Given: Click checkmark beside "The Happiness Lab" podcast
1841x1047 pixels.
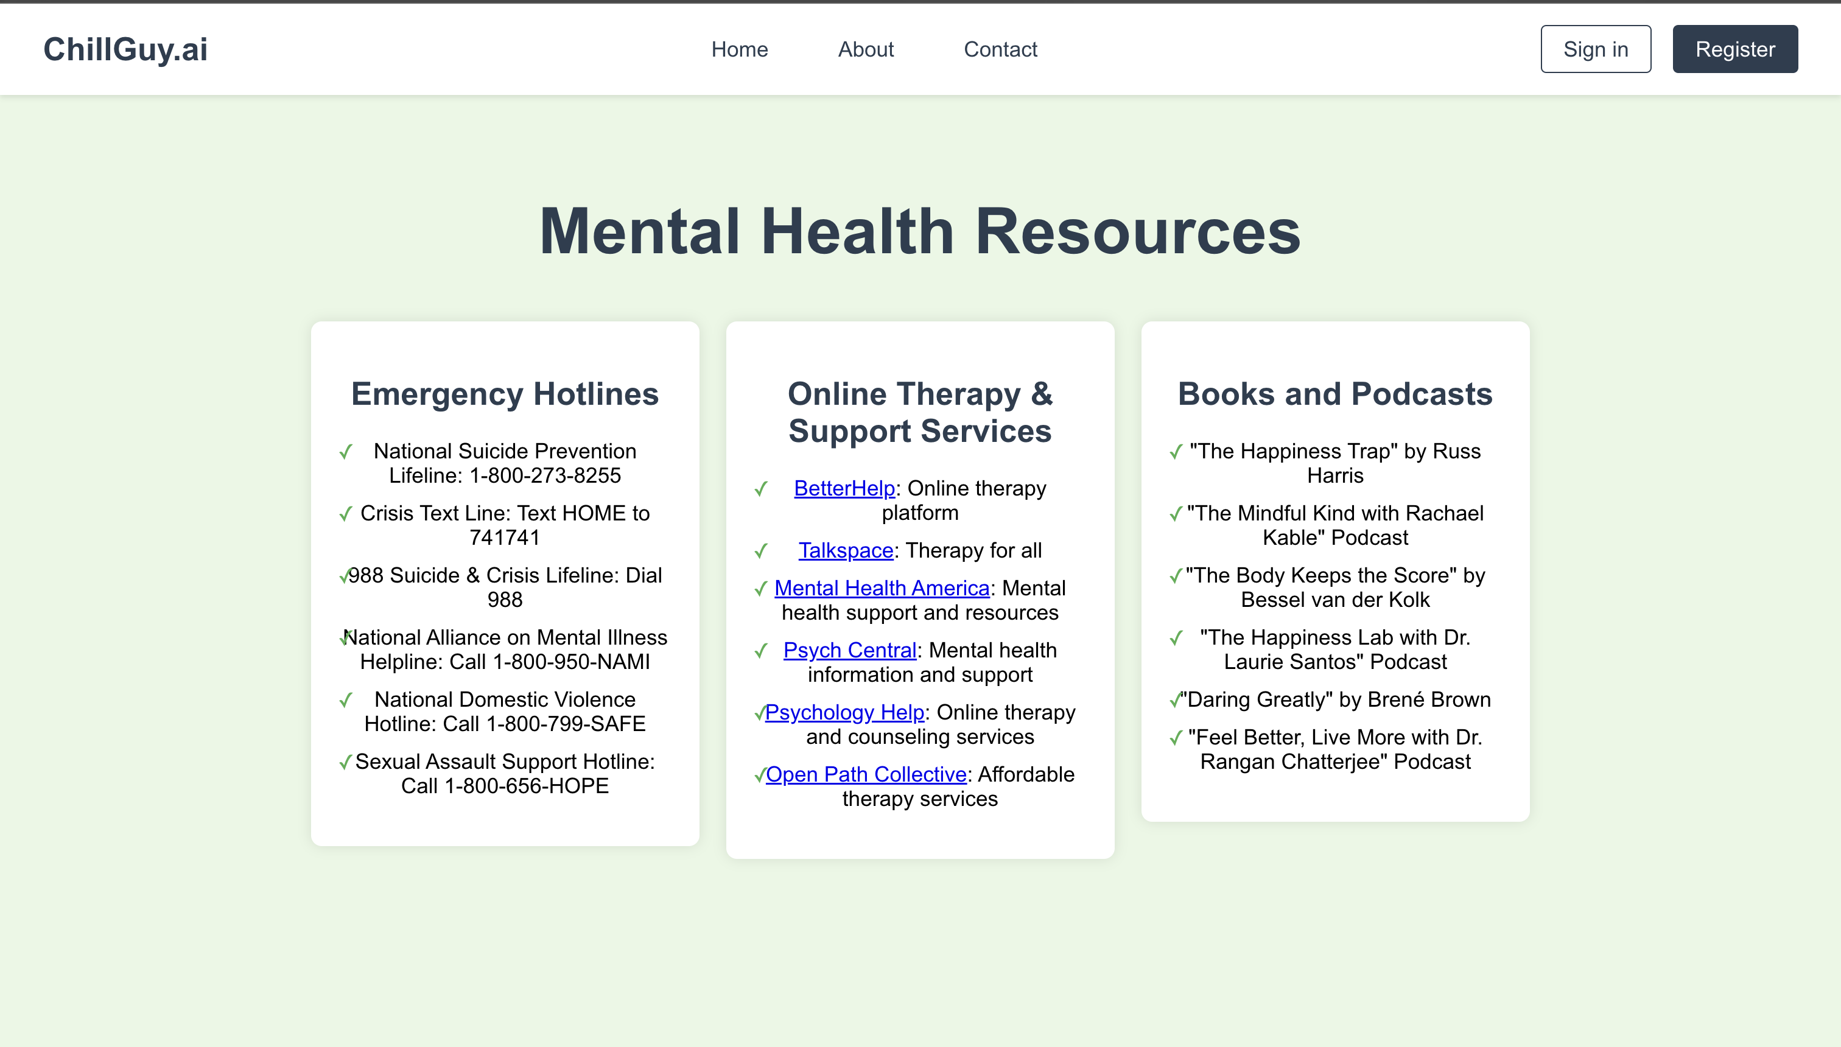Looking at the screenshot, I should coord(1176,638).
